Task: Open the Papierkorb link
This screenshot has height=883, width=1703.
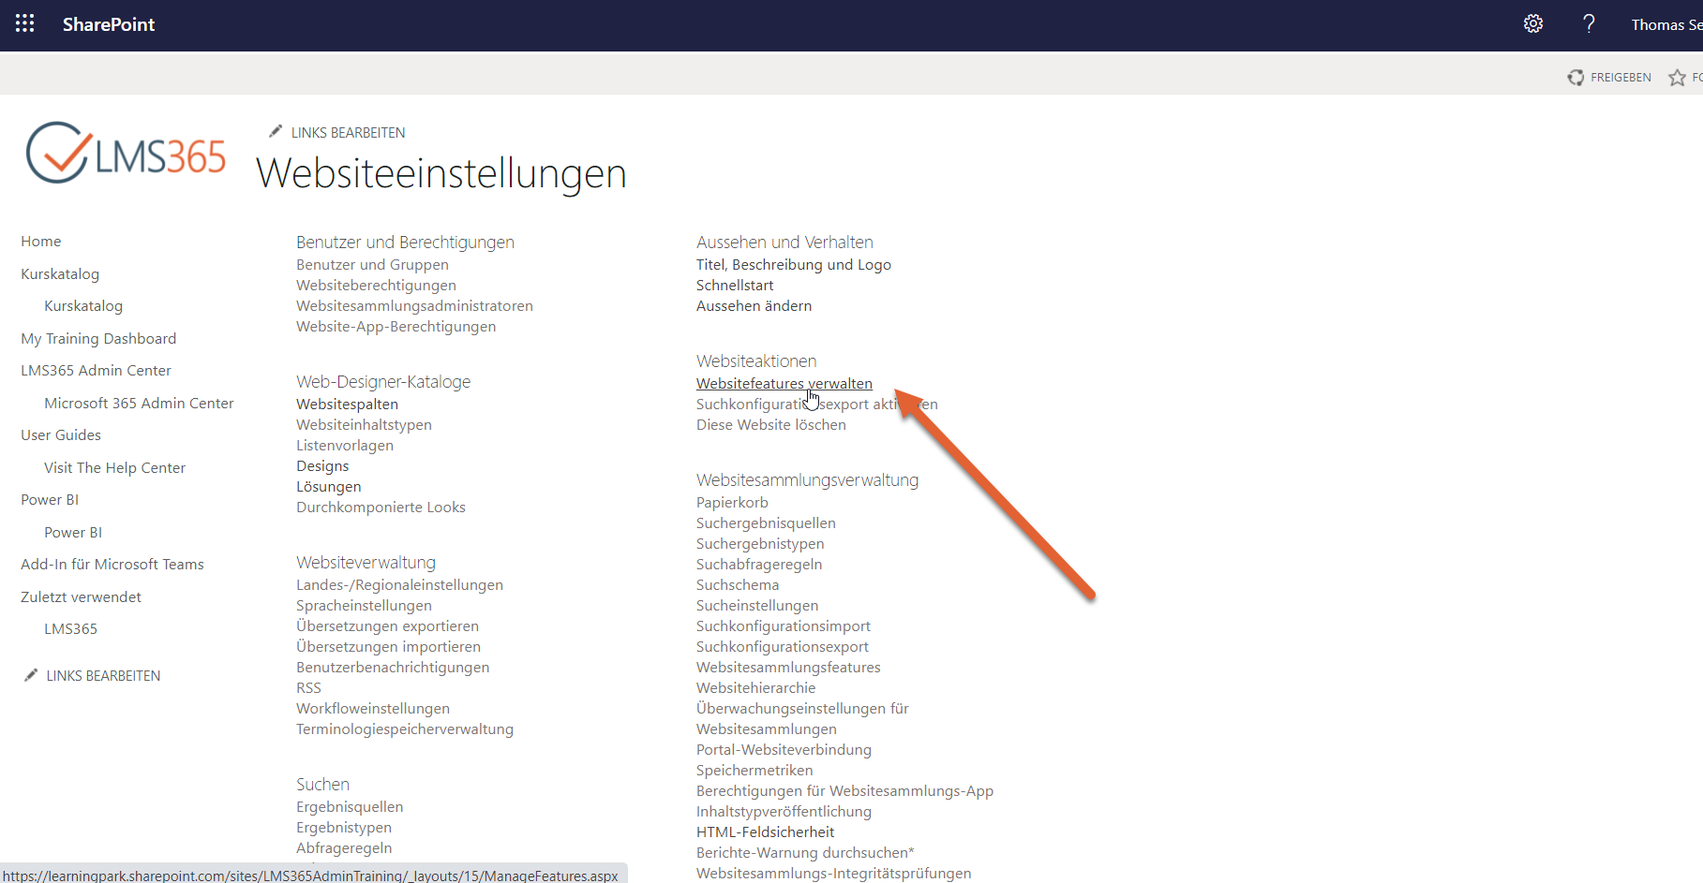Action: [x=731, y=502]
